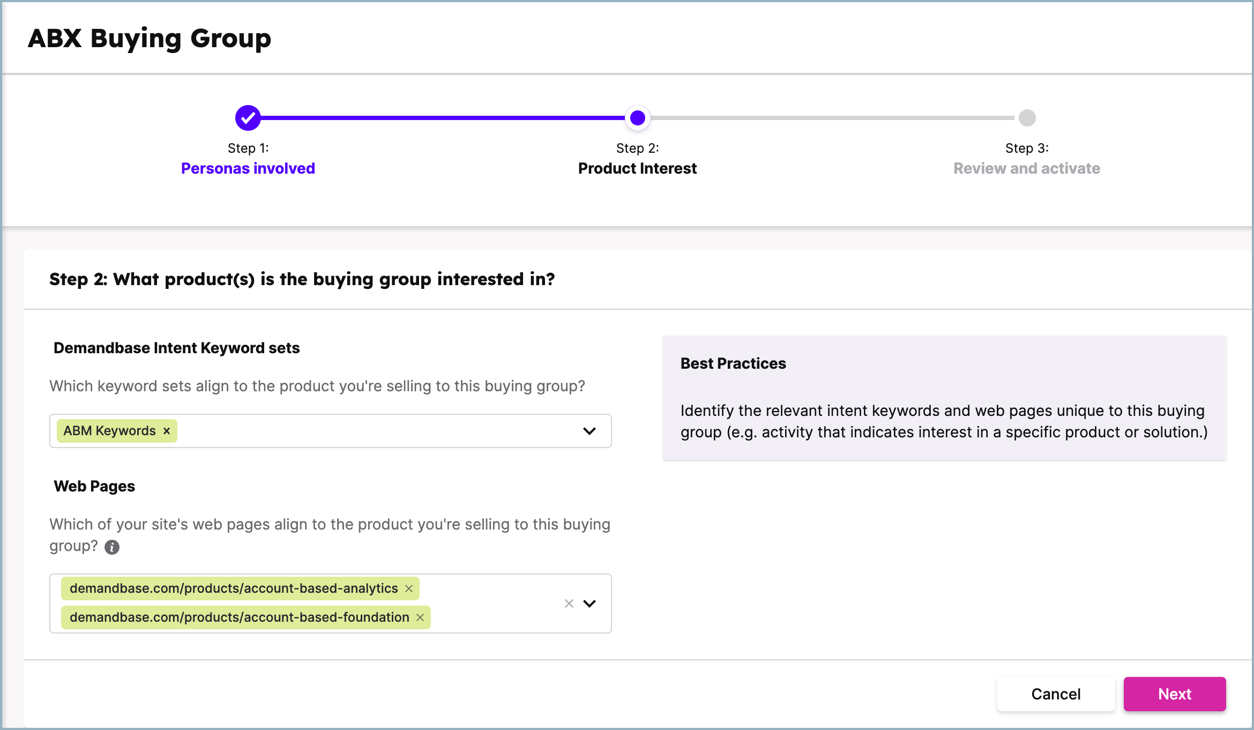This screenshot has width=1254, height=730.
Task: Remove the ABM Keywords tag
Action: [166, 431]
